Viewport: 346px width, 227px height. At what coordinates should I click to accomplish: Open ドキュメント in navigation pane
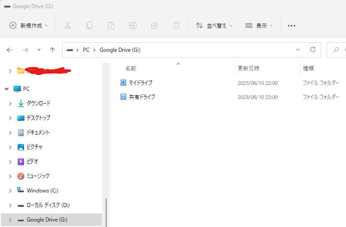tap(38, 132)
